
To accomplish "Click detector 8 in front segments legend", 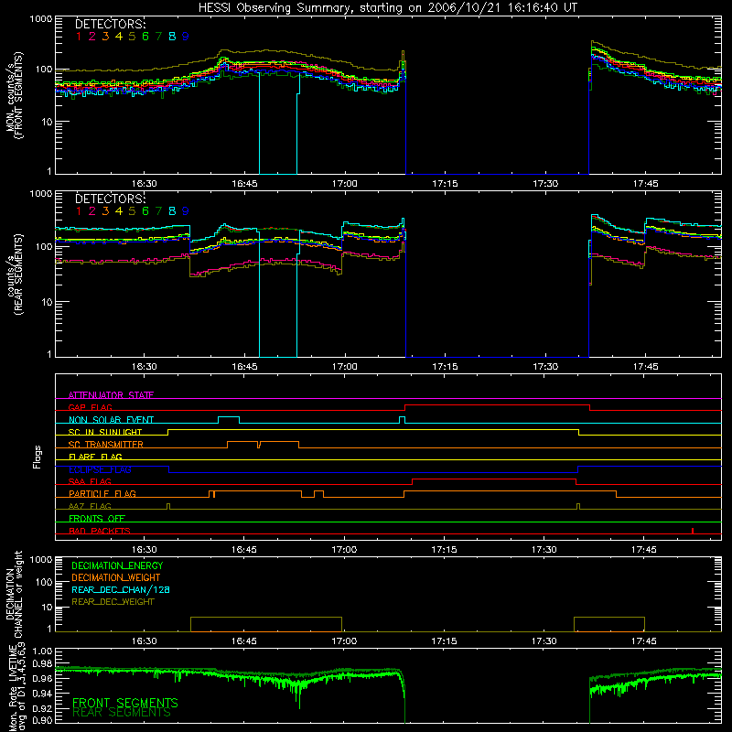I will [172, 37].
